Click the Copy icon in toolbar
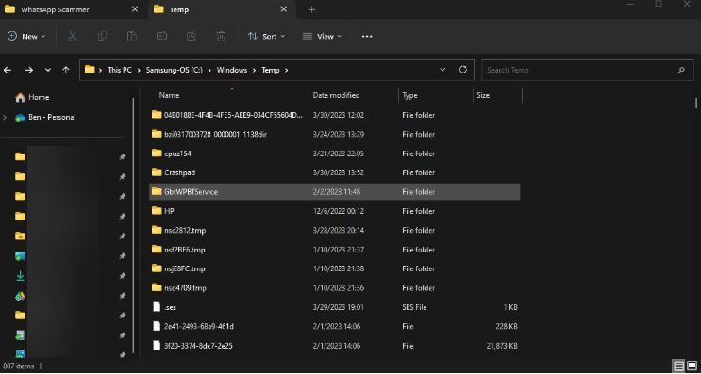The image size is (701, 374). point(102,37)
